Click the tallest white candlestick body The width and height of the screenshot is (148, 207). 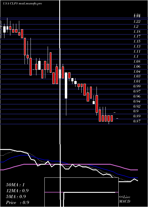pyautogui.click(x=66, y=85)
